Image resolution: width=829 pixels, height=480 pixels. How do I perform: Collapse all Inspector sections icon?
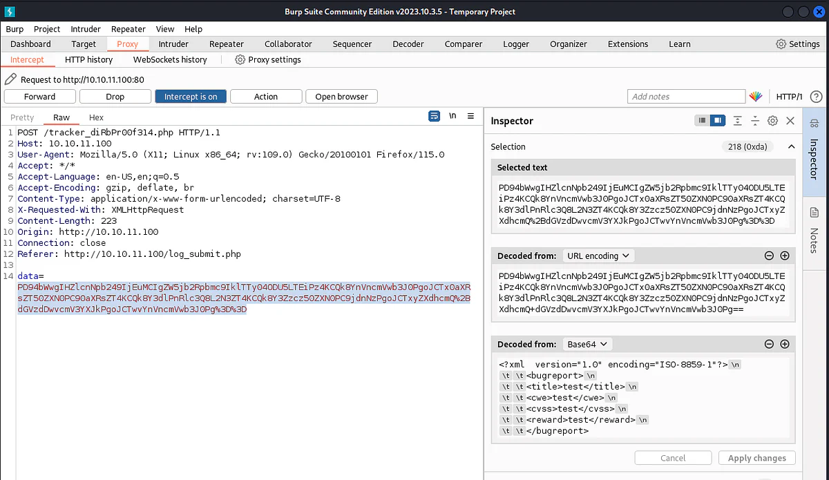[755, 121]
